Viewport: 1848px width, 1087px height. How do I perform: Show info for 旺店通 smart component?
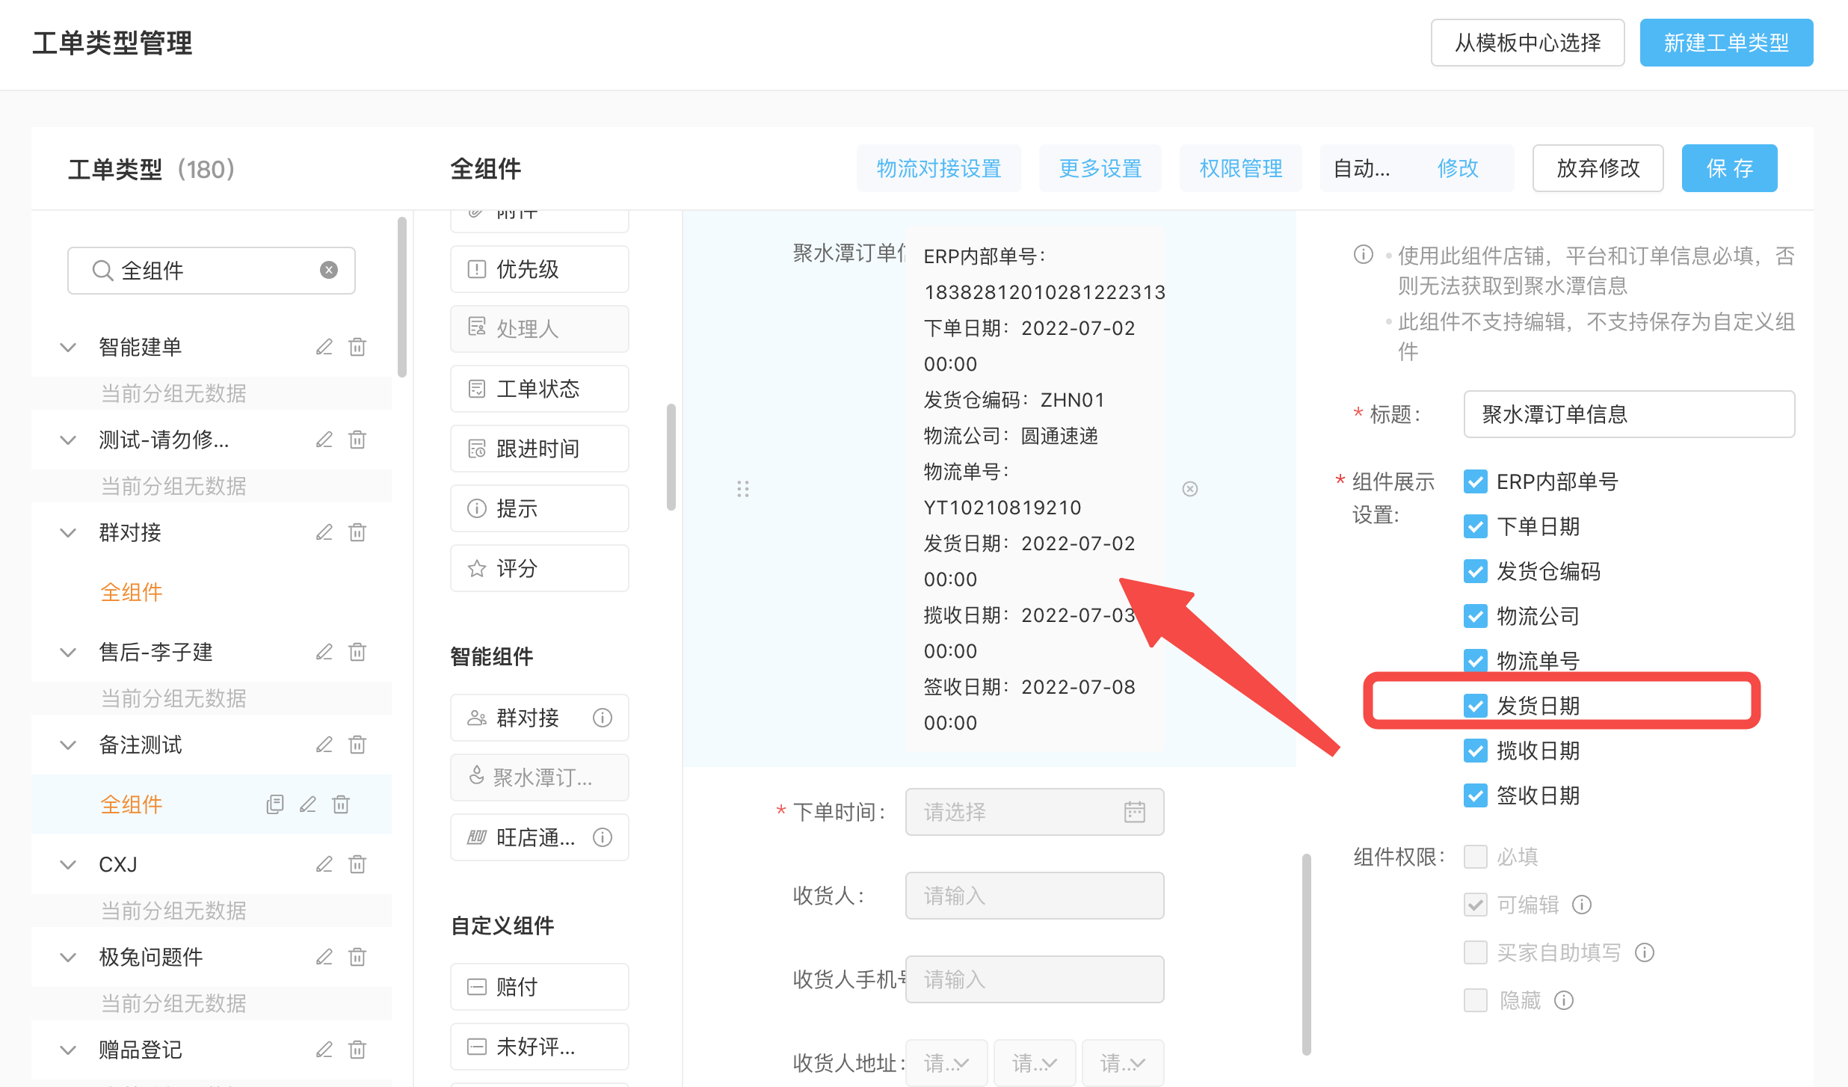tap(603, 837)
